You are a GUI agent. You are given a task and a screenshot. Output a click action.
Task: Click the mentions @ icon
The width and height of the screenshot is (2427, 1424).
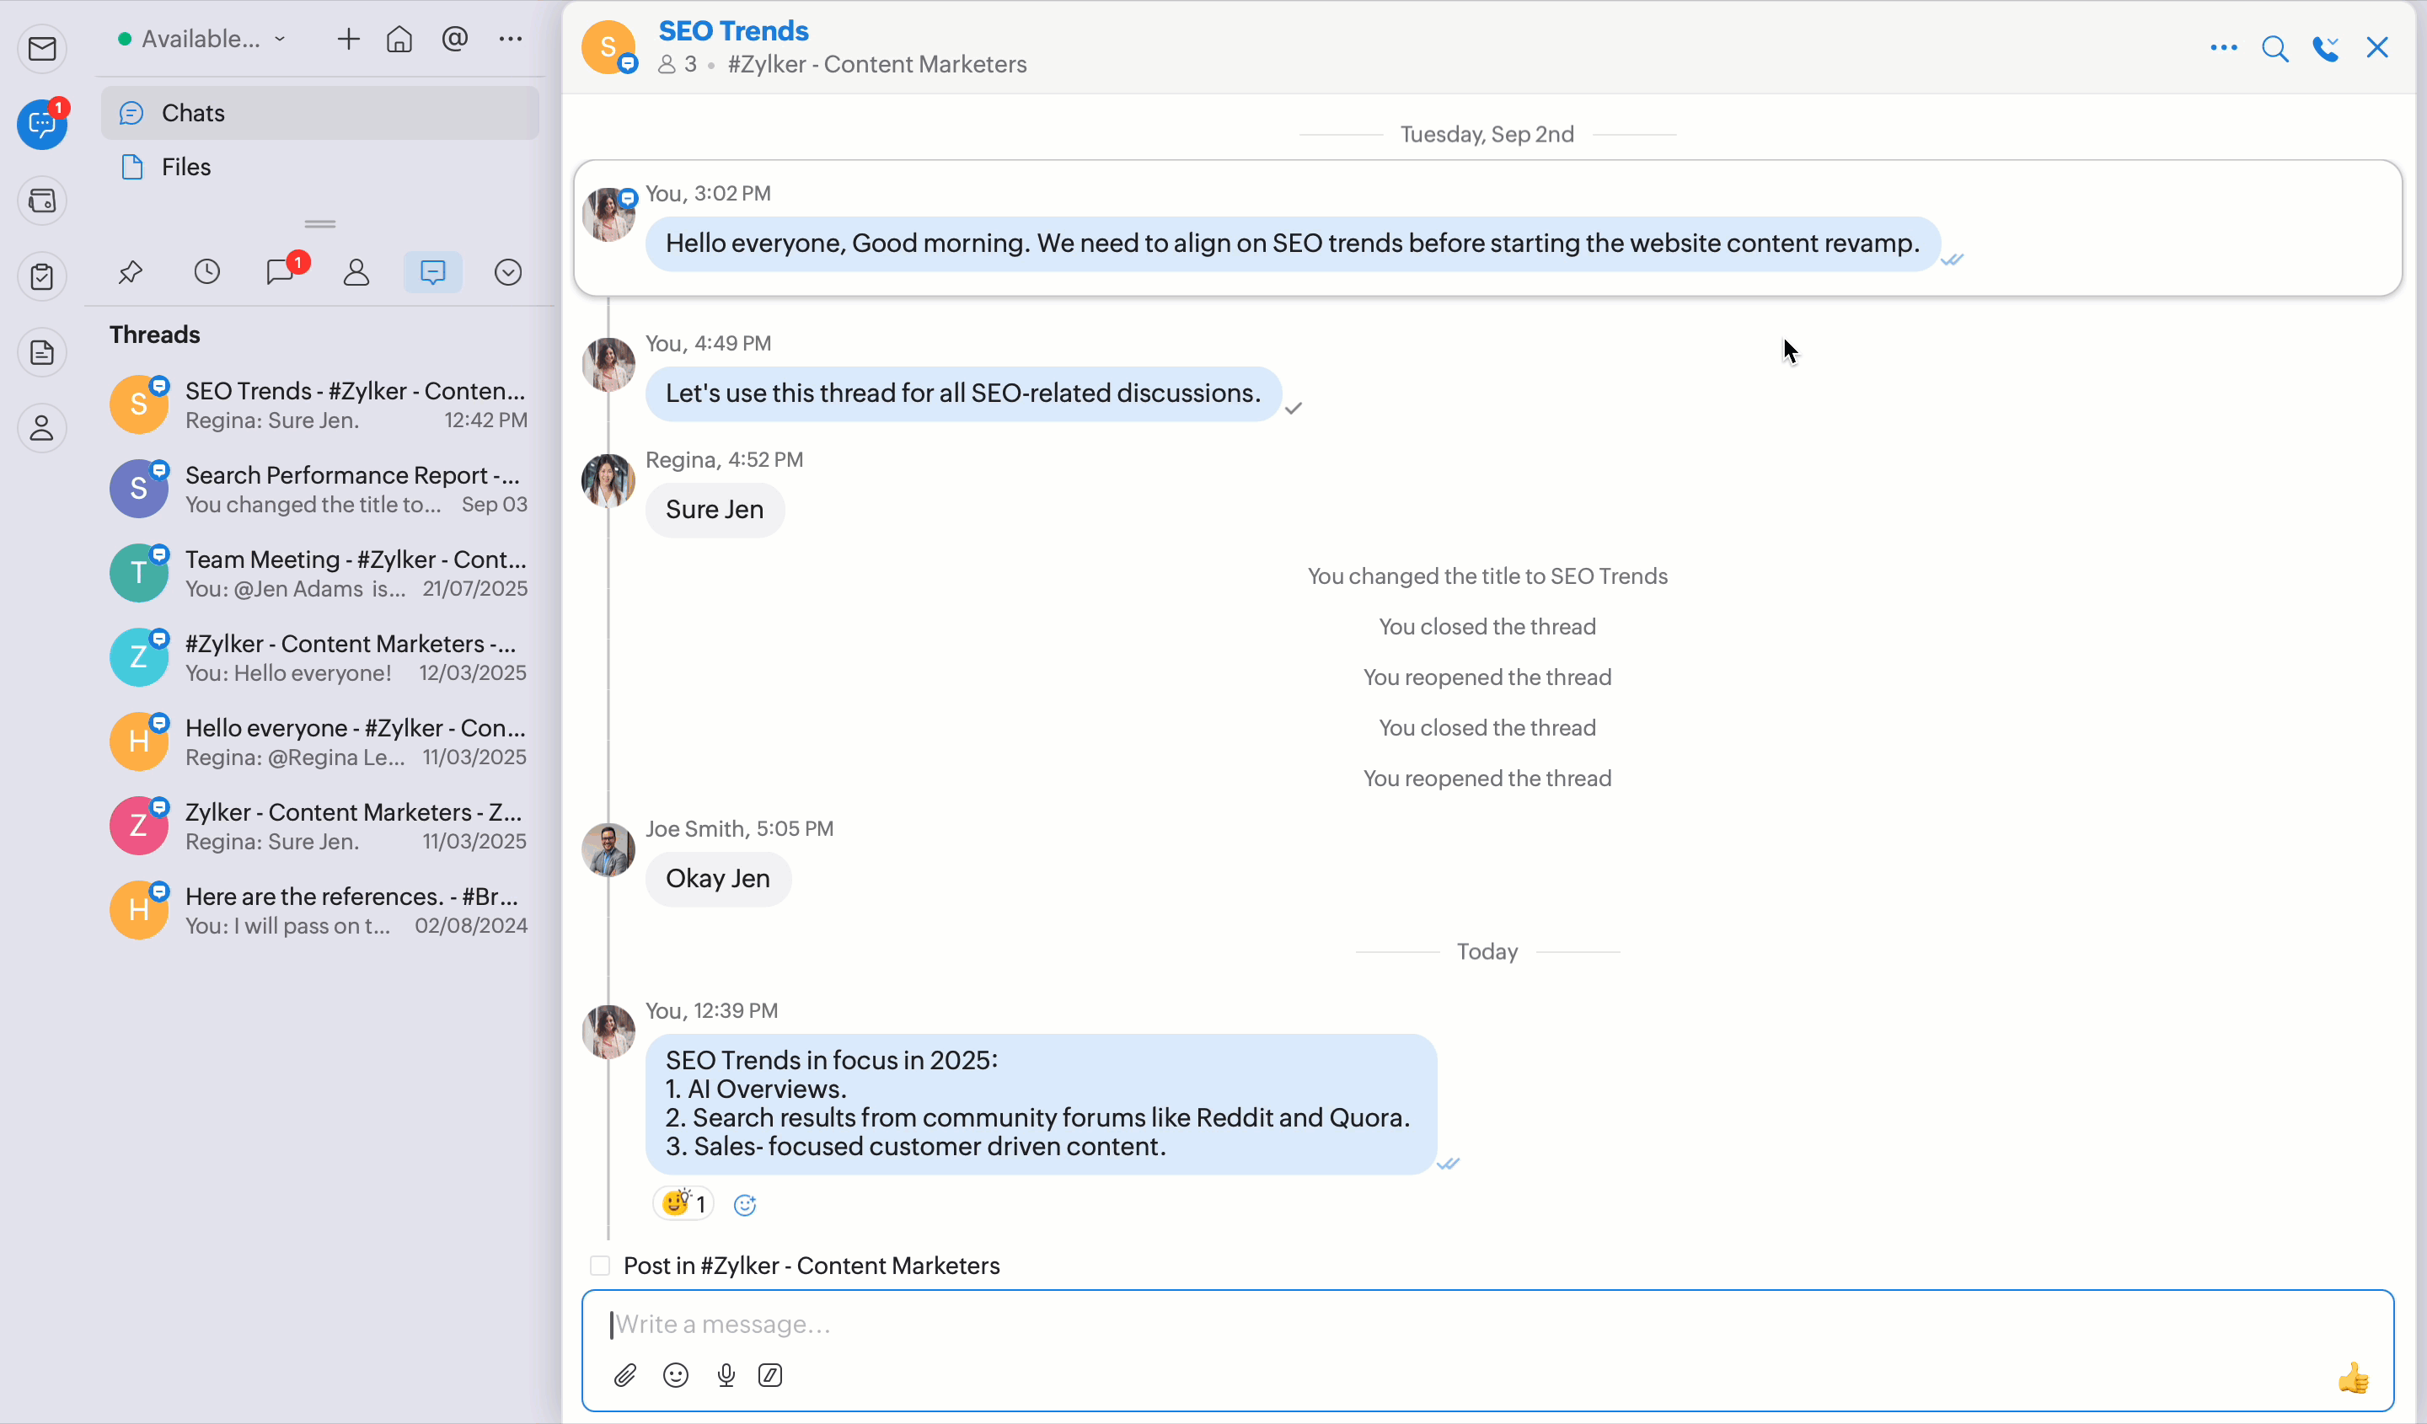(454, 39)
